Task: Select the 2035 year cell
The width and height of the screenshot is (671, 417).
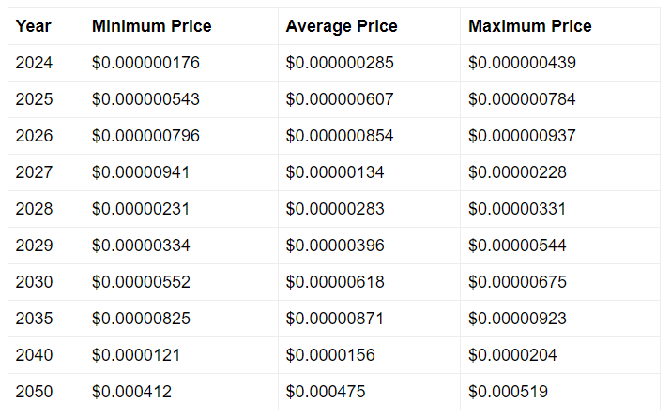Action: coord(34,319)
